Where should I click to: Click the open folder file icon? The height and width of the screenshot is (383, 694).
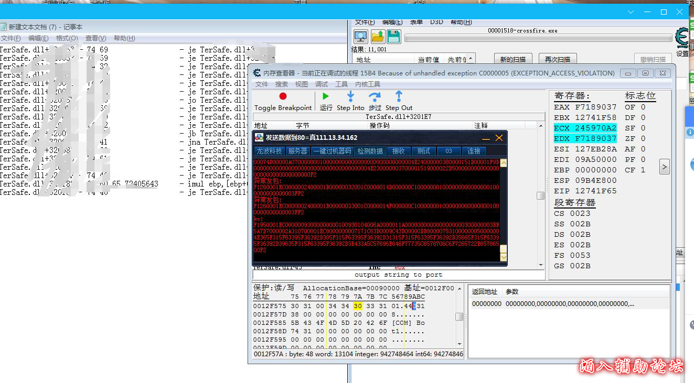click(378, 37)
